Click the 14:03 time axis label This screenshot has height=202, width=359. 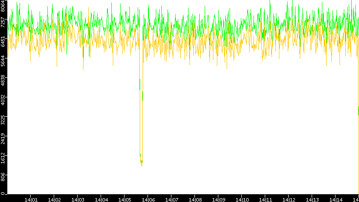tap(78, 200)
